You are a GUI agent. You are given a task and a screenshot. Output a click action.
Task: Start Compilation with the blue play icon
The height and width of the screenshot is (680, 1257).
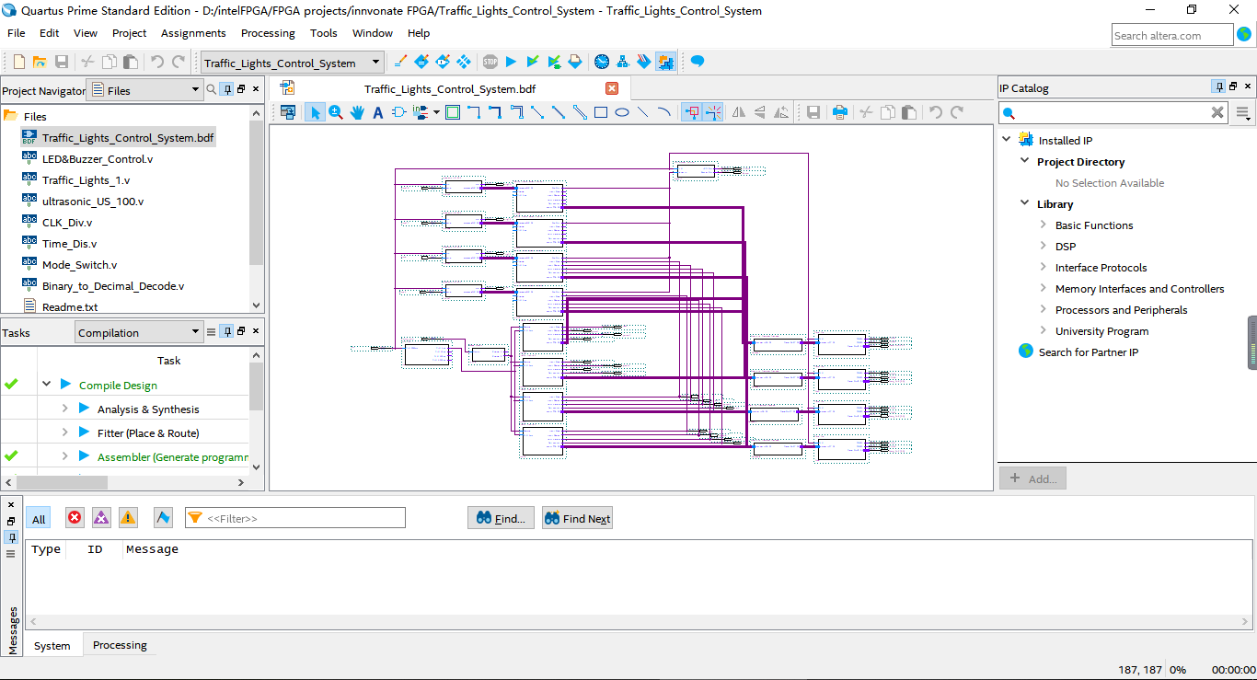tap(512, 62)
